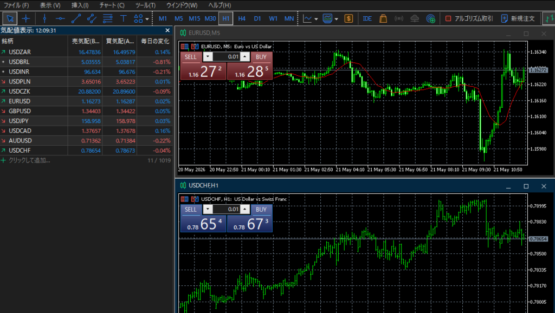
Task: Open the Market shopping bag icon
Action: click(x=383, y=18)
